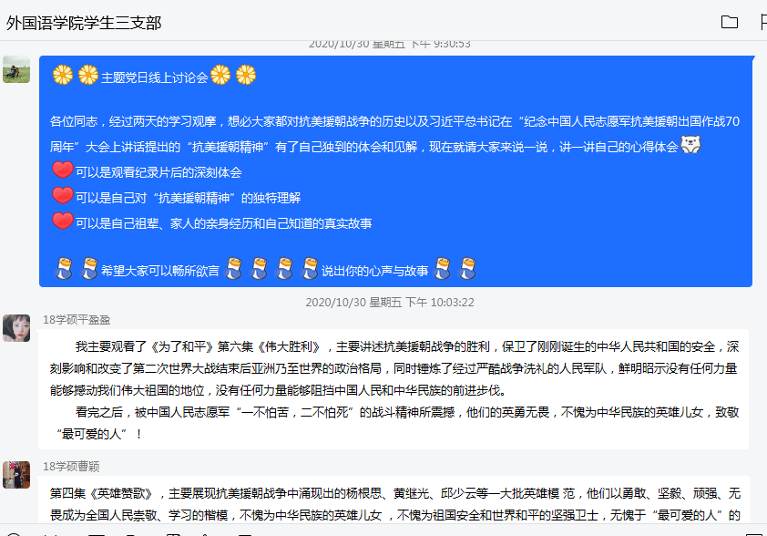Click the group title 外国语学院学生三支部
The image size is (767, 536).
tap(84, 23)
